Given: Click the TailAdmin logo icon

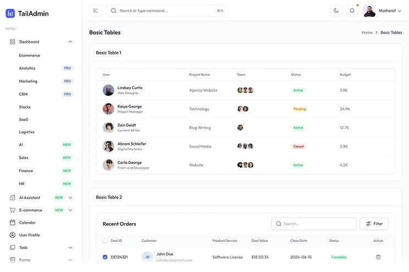Looking at the screenshot, I should point(10,13).
